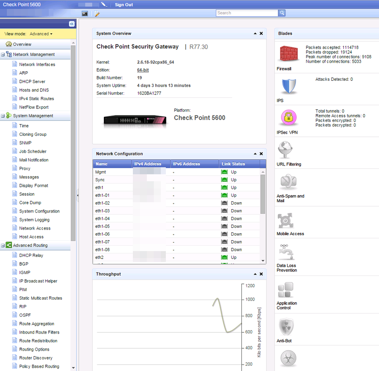Open the Firewall blade icon

point(289,53)
